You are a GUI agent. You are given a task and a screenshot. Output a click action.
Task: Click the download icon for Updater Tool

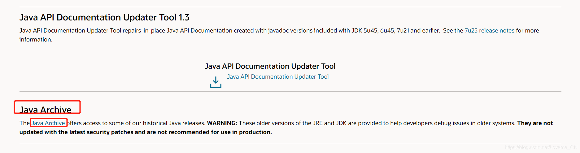[216, 82]
